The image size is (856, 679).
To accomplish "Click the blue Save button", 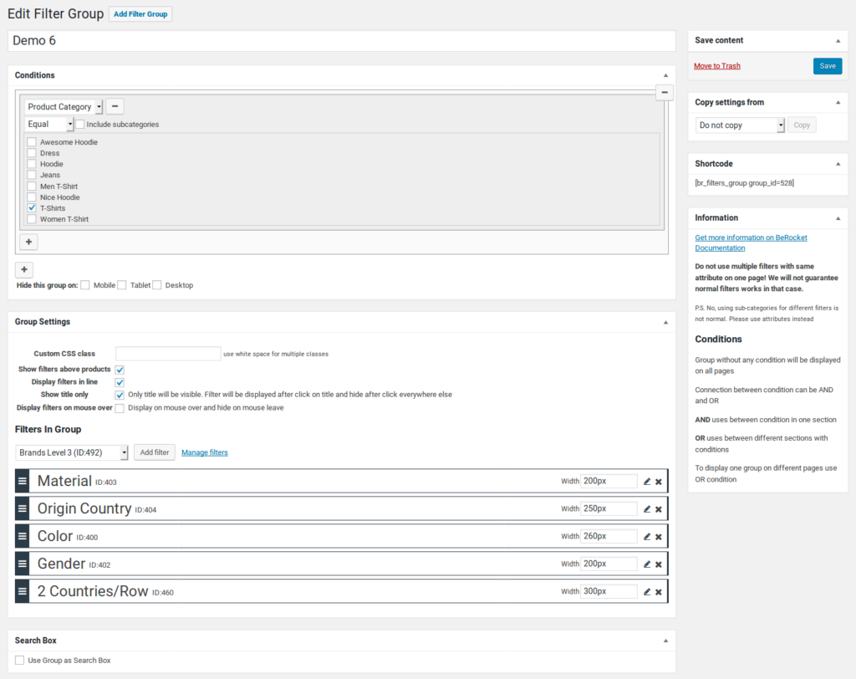I will (827, 66).
